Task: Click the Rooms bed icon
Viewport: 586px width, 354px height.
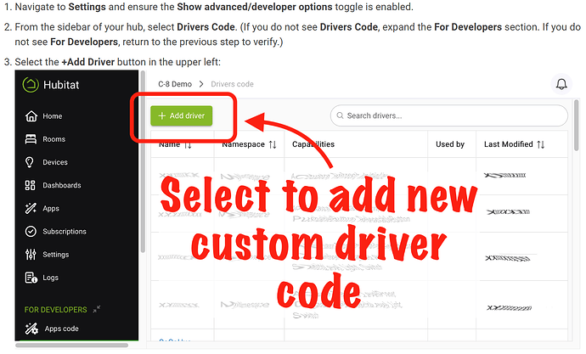Action: 31,139
